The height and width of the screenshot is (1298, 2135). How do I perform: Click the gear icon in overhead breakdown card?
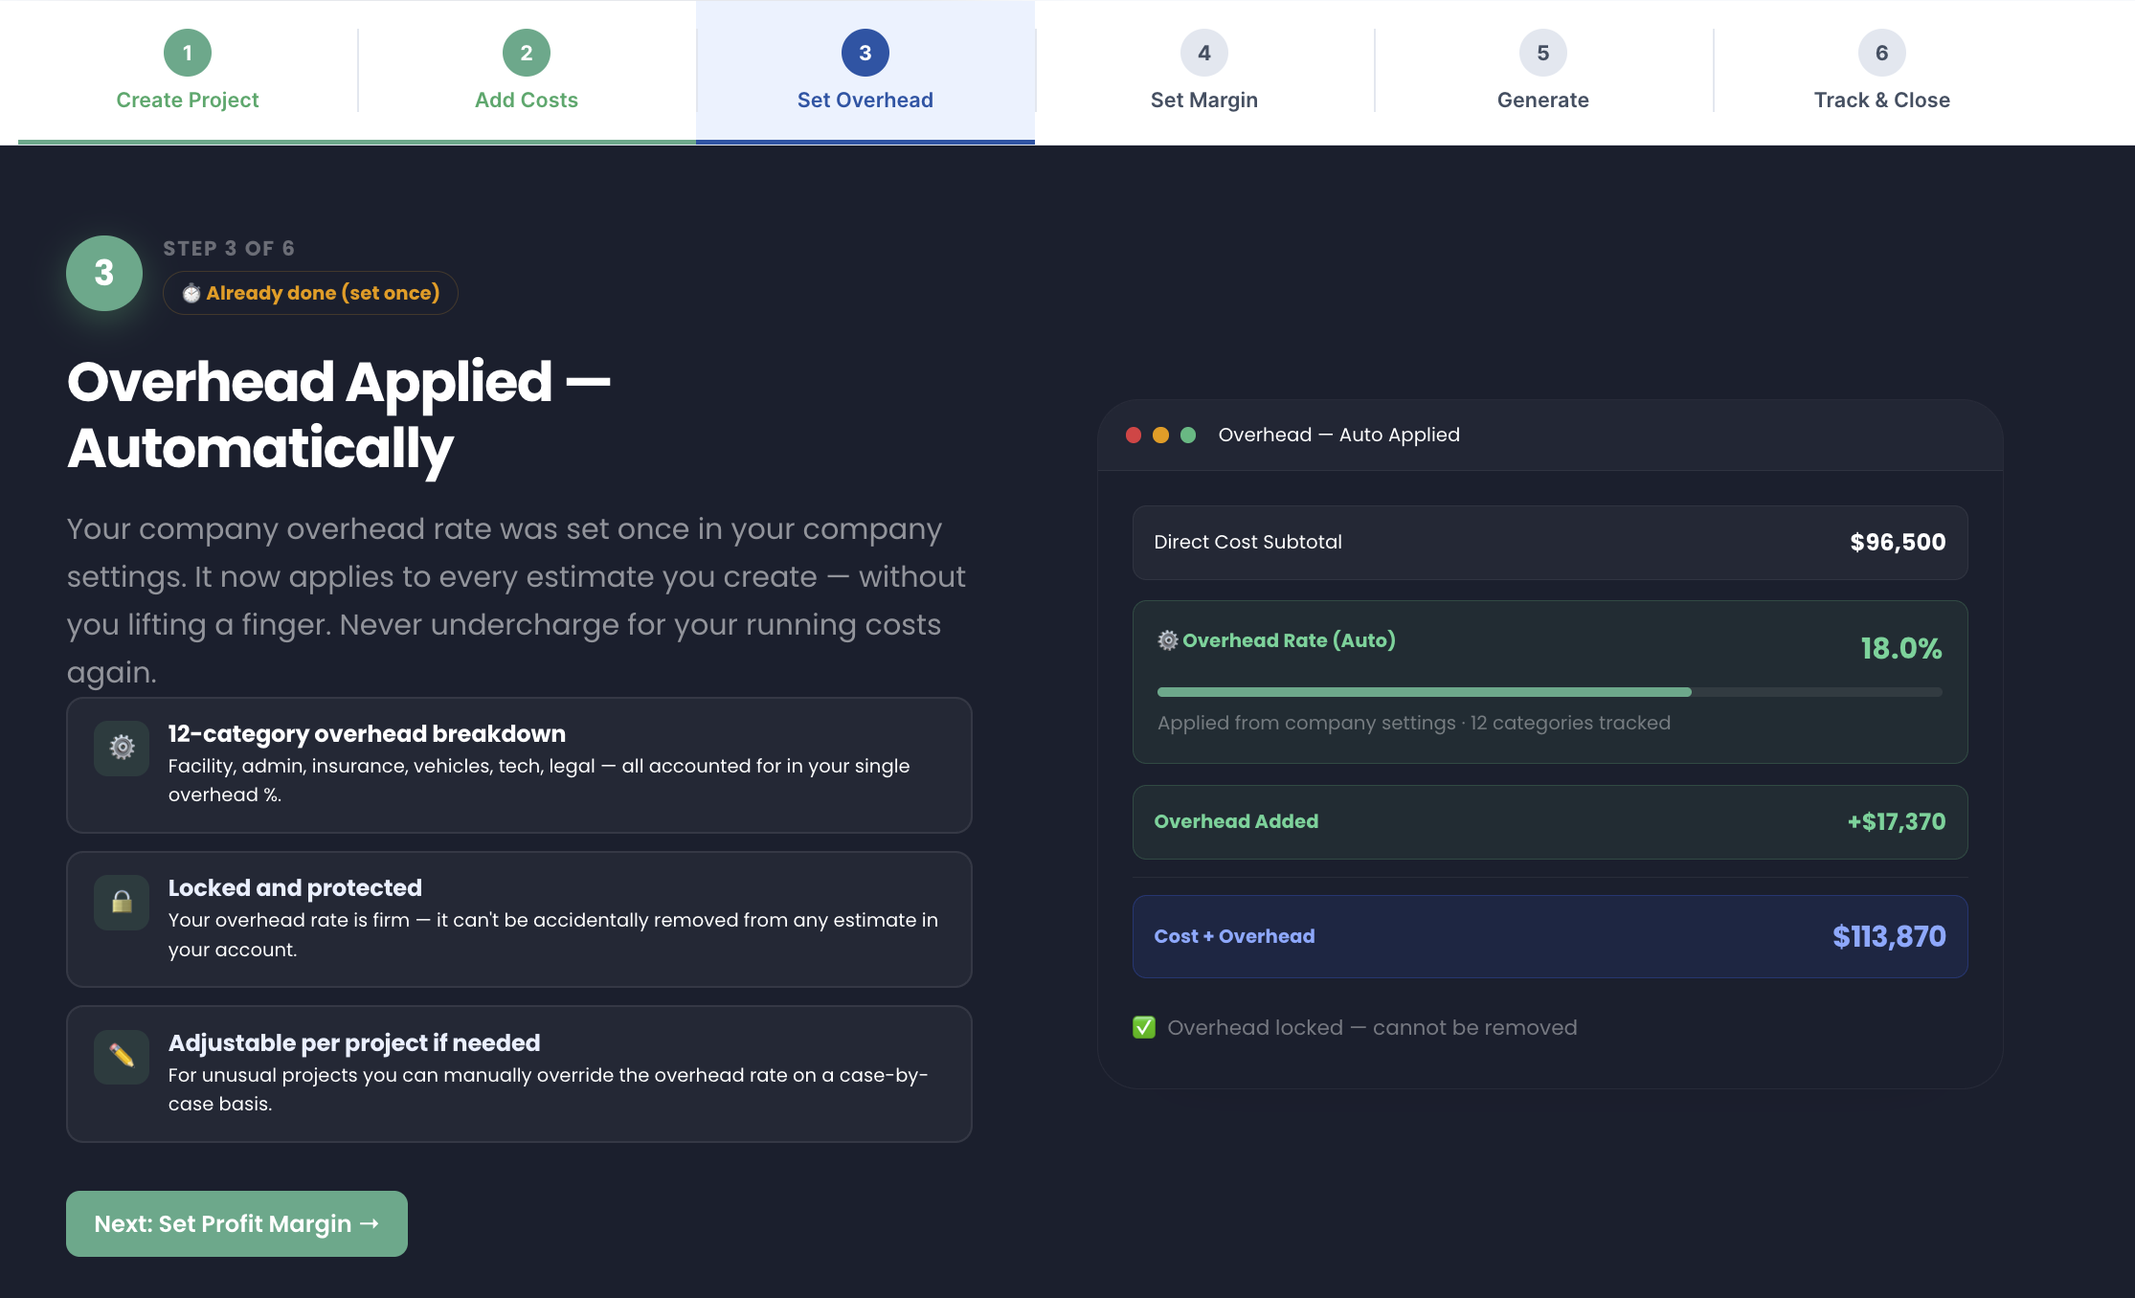pyautogui.click(x=122, y=748)
